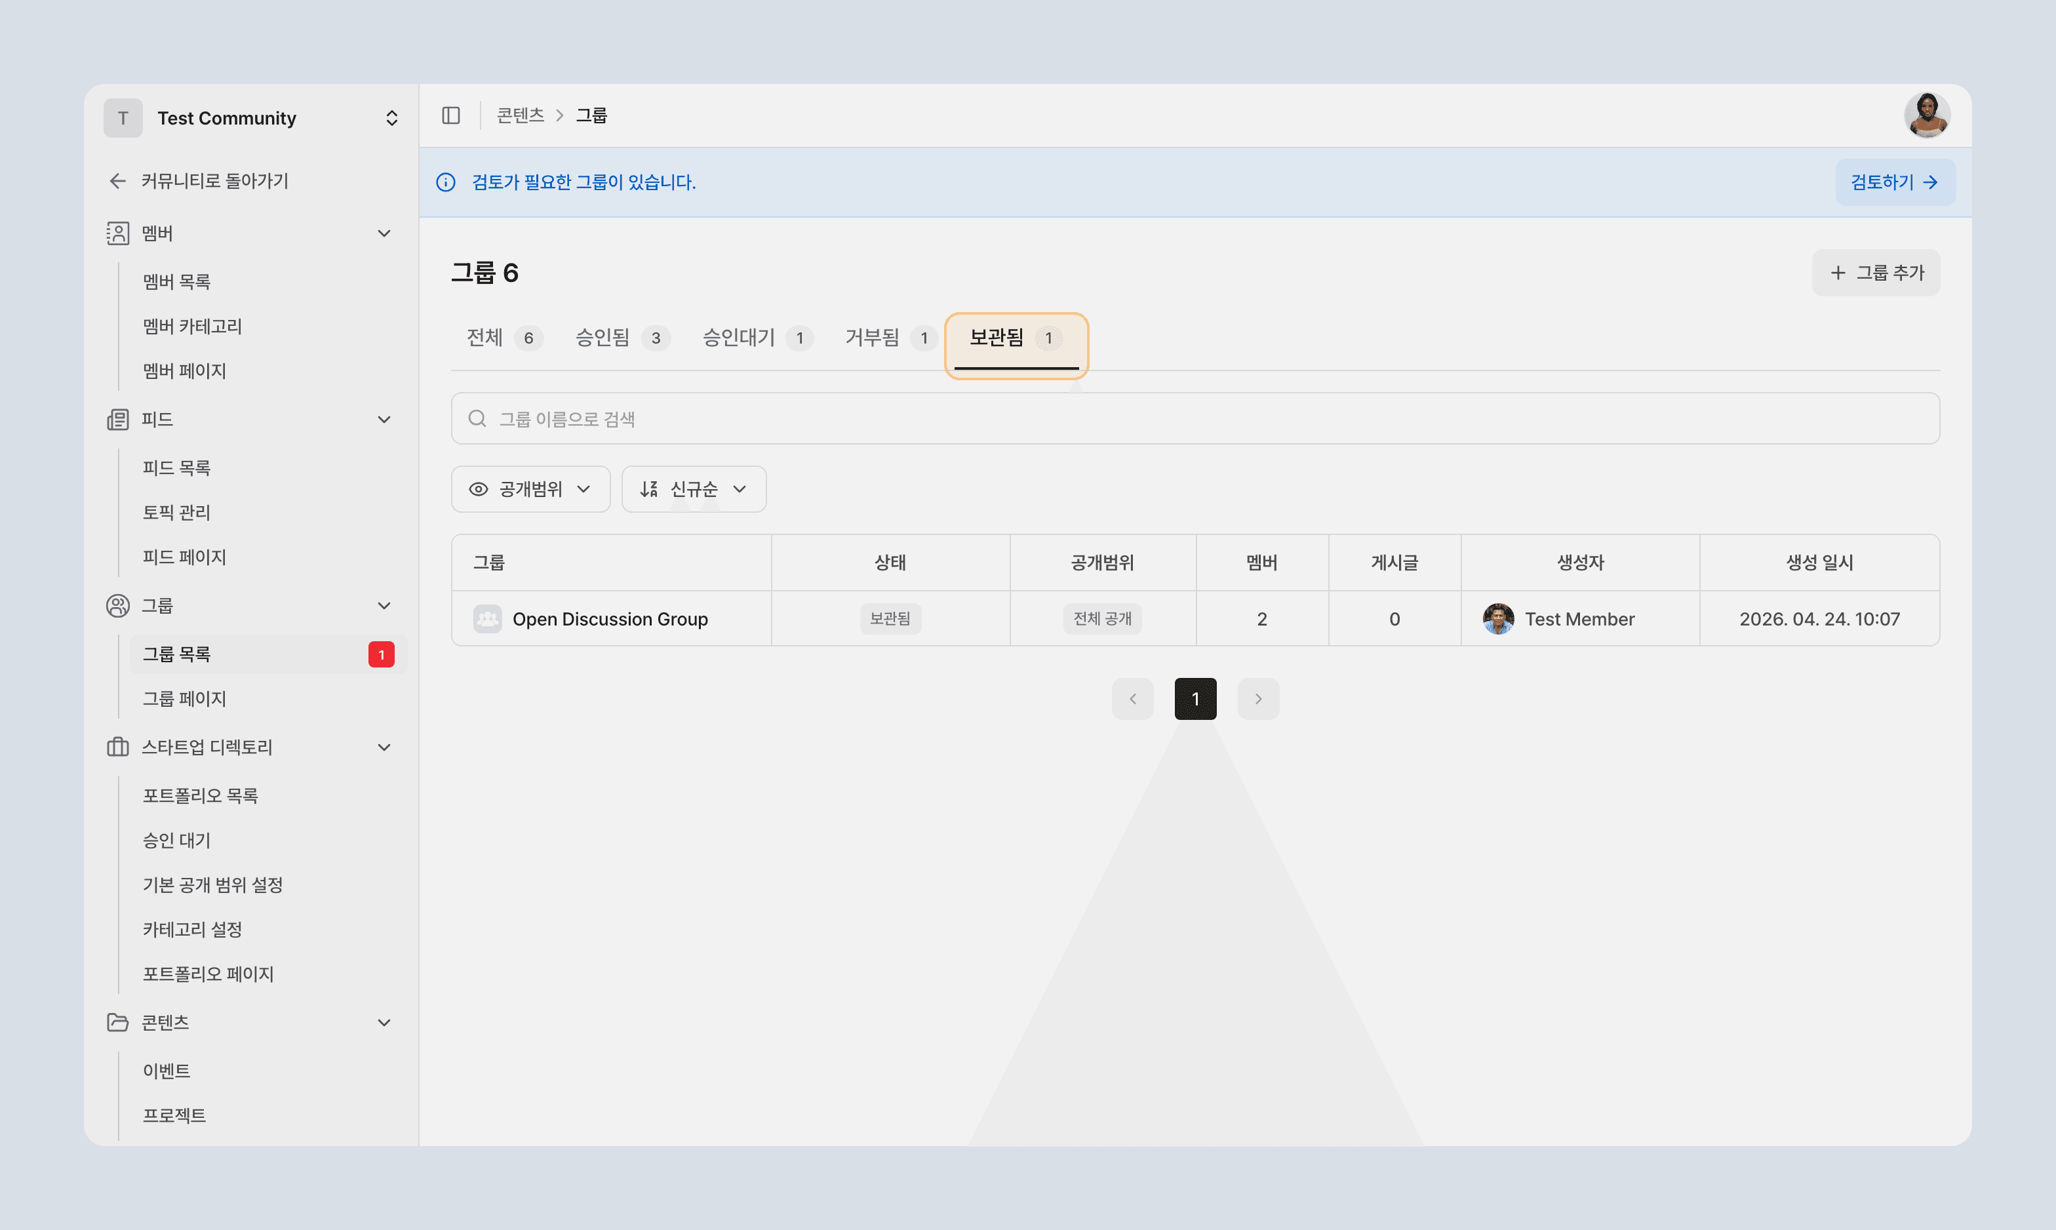Image resolution: width=2056 pixels, height=1230 pixels.
Task: Open the 공개범위 filter dropdown
Action: [530, 489]
